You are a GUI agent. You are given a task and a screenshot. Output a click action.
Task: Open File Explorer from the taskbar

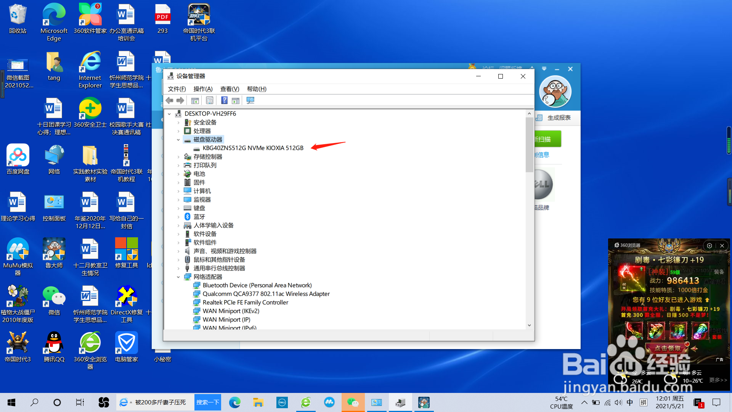click(258, 402)
